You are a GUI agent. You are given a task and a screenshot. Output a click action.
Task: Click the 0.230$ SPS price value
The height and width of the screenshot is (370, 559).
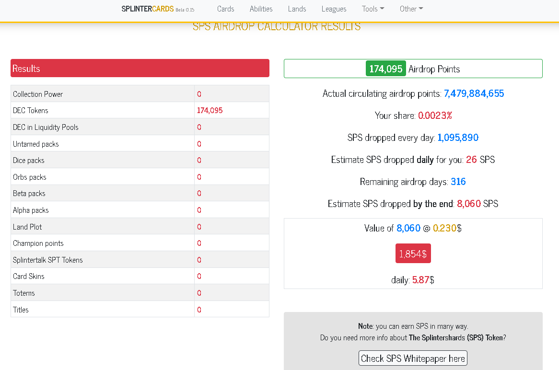tap(447, 228)
